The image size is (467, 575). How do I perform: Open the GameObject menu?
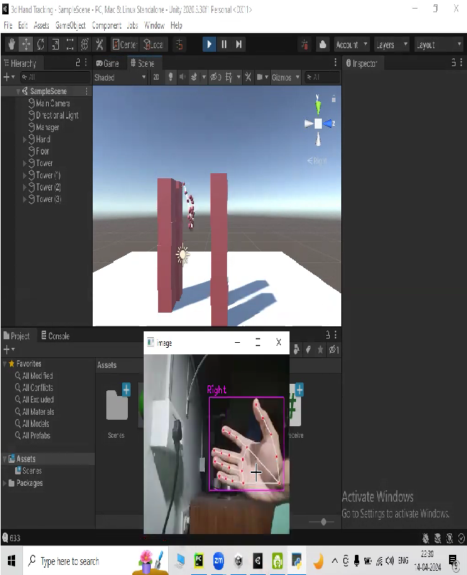70,25
